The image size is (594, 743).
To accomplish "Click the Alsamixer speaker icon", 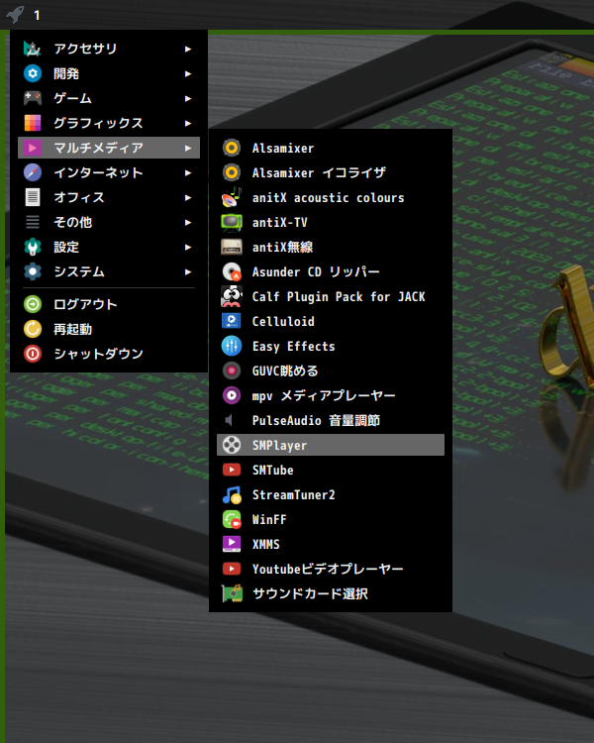I will click(232, 148).
